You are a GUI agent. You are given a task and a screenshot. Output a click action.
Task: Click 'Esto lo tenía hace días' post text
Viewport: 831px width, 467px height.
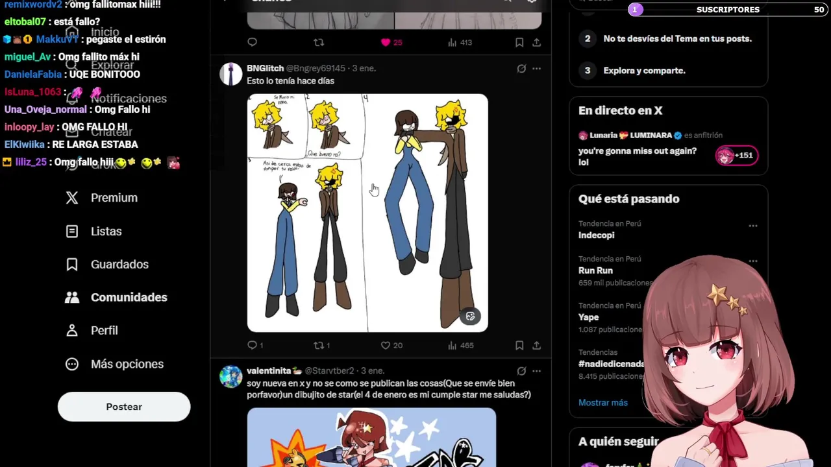coord(290,81)
